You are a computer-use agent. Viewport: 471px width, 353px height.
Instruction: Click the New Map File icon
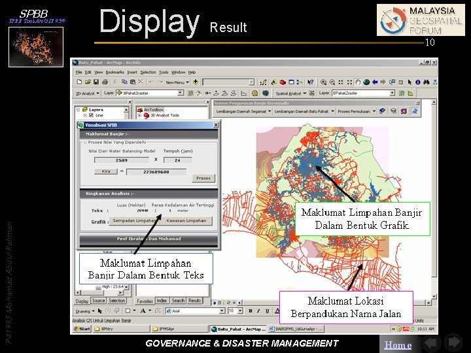79,82
